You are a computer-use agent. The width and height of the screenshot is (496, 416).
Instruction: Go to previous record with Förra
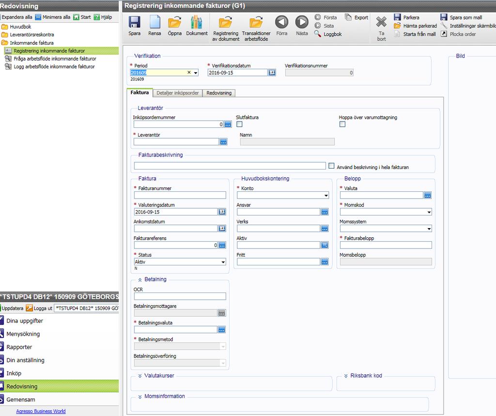281,22
